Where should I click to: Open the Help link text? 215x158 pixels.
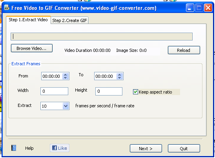click(x=29, y=148)
